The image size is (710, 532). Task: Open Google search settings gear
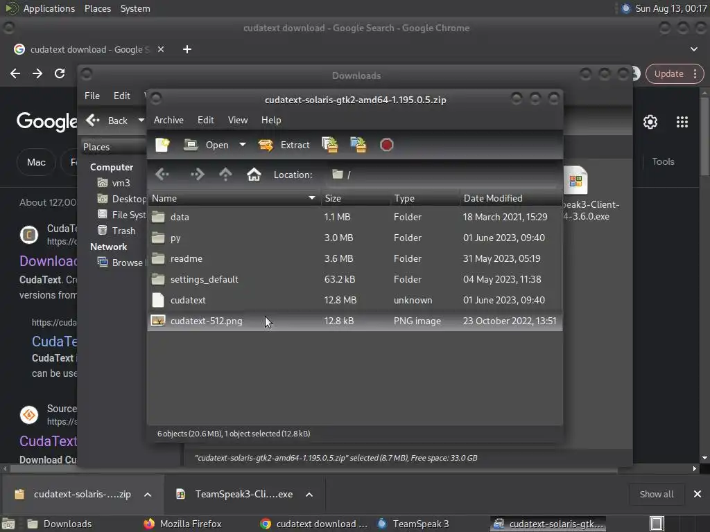pos(650,122)
